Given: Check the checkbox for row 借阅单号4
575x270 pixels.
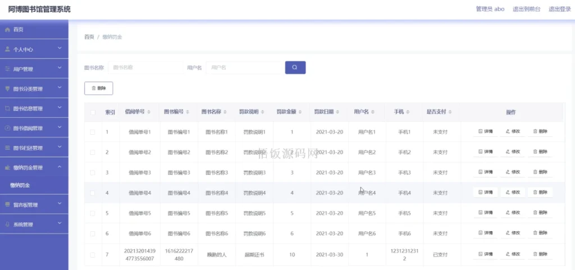Looking at the screenshot, I should pyautogui.click(x=93, y=193).
